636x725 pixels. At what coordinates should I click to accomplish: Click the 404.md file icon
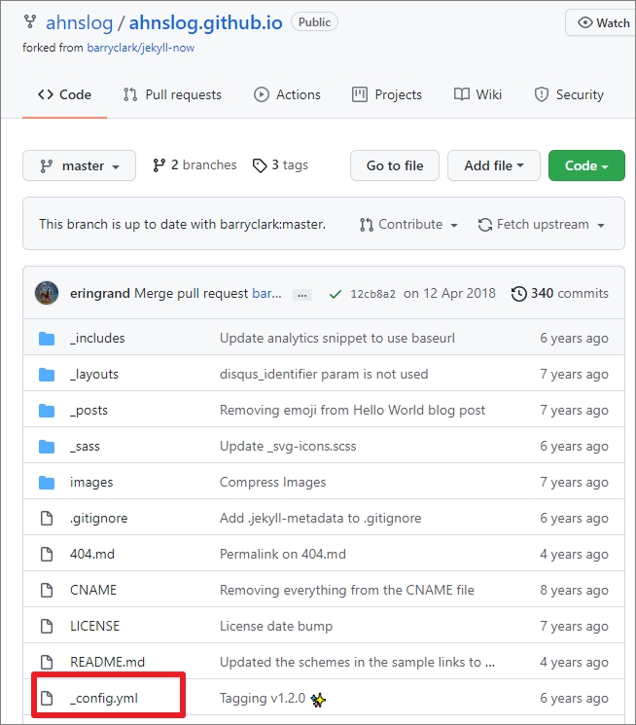point(47,554)
